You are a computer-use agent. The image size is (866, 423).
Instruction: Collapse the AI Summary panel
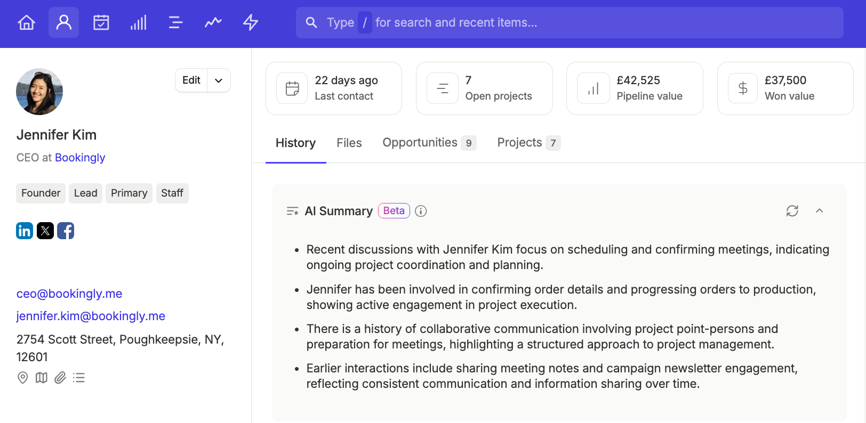coord(820,211)
